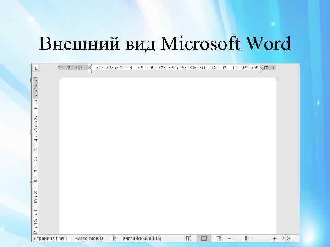Open the spelling and proofing check icon
Image resolution: width=330 pixels, height=247 pixels.
click(x=114, y=238)
